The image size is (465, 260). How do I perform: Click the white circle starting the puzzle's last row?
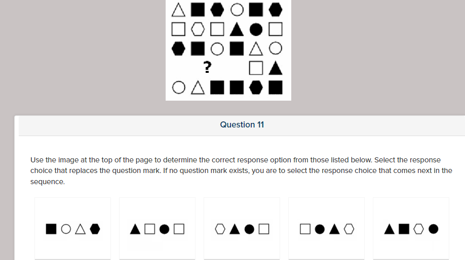coord(178,88)
